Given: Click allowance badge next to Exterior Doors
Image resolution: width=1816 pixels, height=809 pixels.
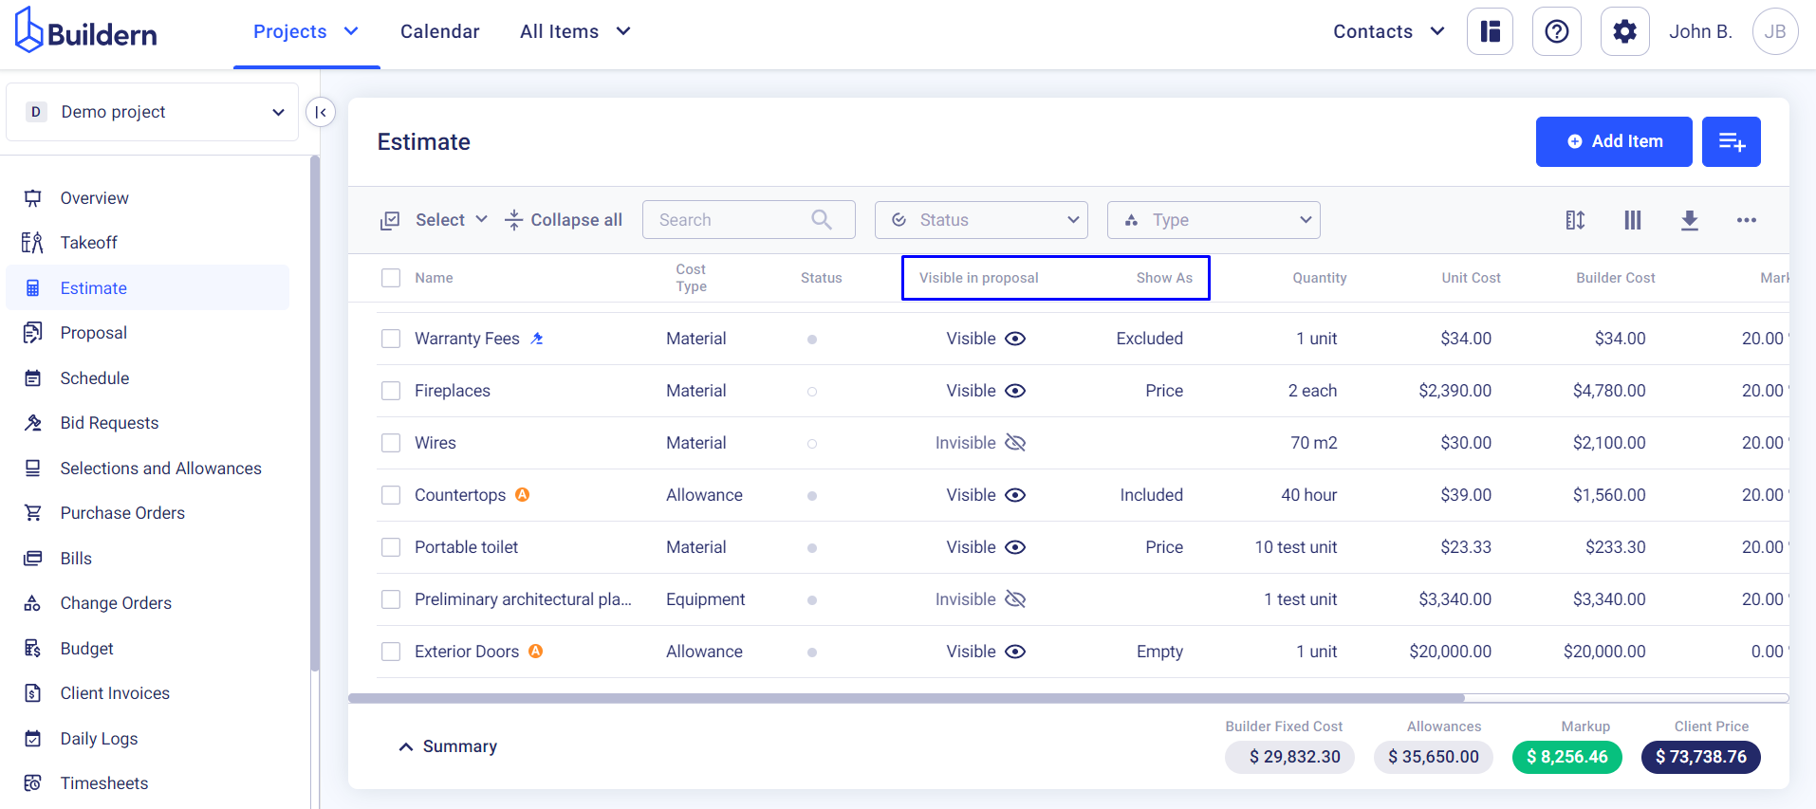Looking at the screenshot, I should [x=535, y=651].
